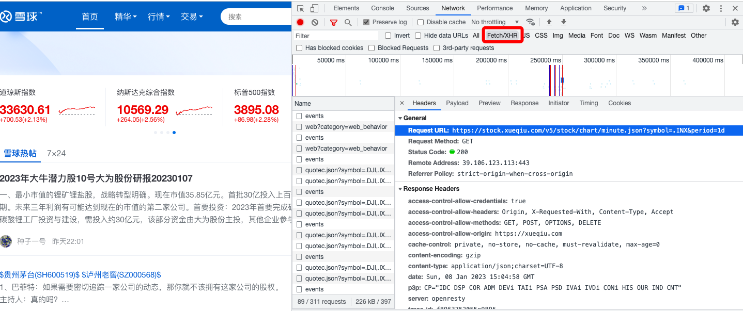Enable 3rd-party requests checkbox
The width and height of the screenshot is (743, 311).
coord(437,48)
